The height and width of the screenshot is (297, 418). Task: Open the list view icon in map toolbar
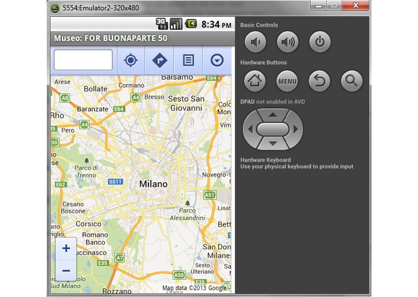click(188, 60)
